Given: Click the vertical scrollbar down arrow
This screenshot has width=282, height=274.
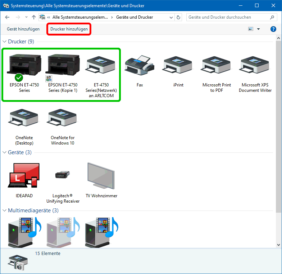Looking at the screenshot, I should pos(279,244).
